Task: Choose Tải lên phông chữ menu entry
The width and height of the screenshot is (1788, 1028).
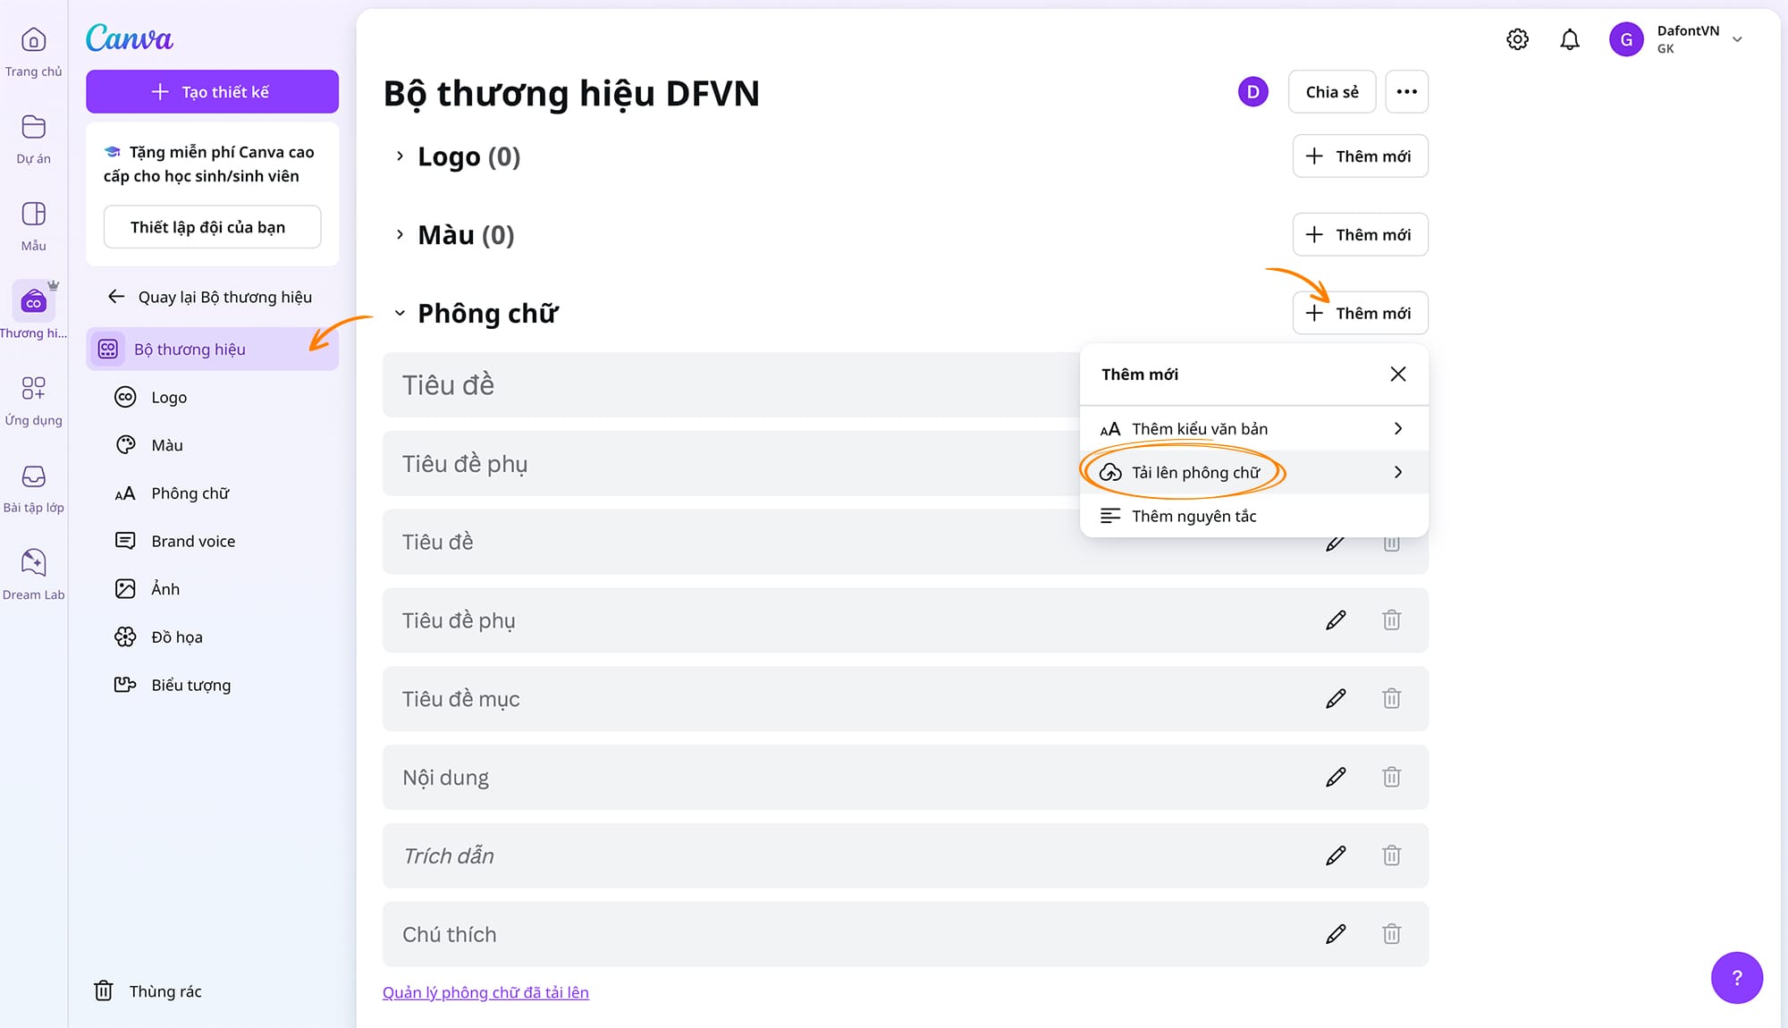Action: pyautogui.click(x=1253, y=472)
